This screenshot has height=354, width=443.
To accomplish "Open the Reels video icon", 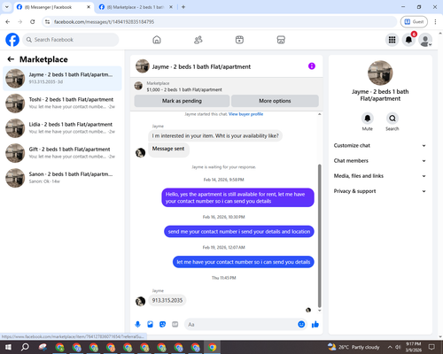I will click(239, 40).
